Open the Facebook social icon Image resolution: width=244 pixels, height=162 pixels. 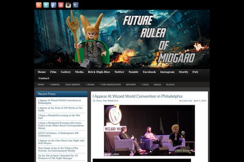point(54,5)
